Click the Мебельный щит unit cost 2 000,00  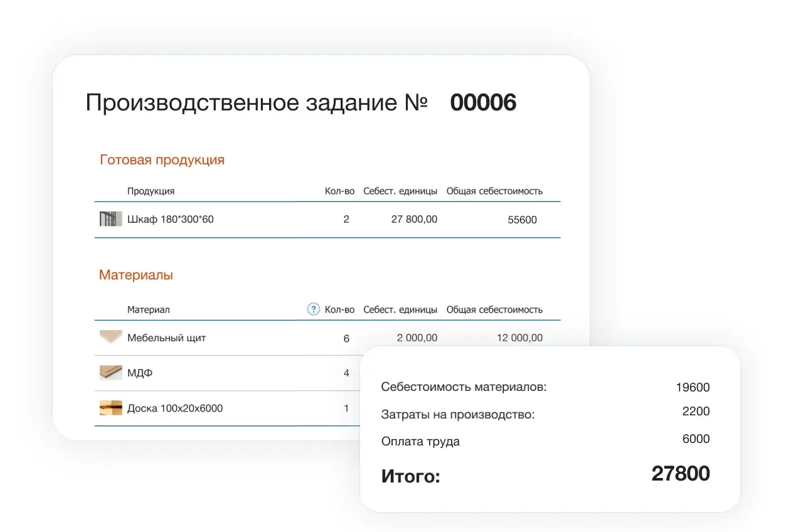417,338
